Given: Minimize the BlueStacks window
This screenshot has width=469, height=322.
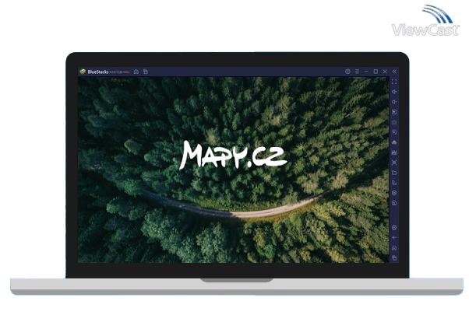Looking at the screenshot, I should (366, 72).
